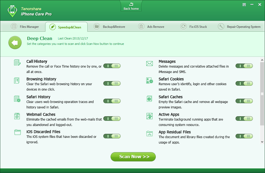Image resolution: width=265 pixels, height=173 pixels.
Task: Toggle the Browsing History switch
Action: 112,84
